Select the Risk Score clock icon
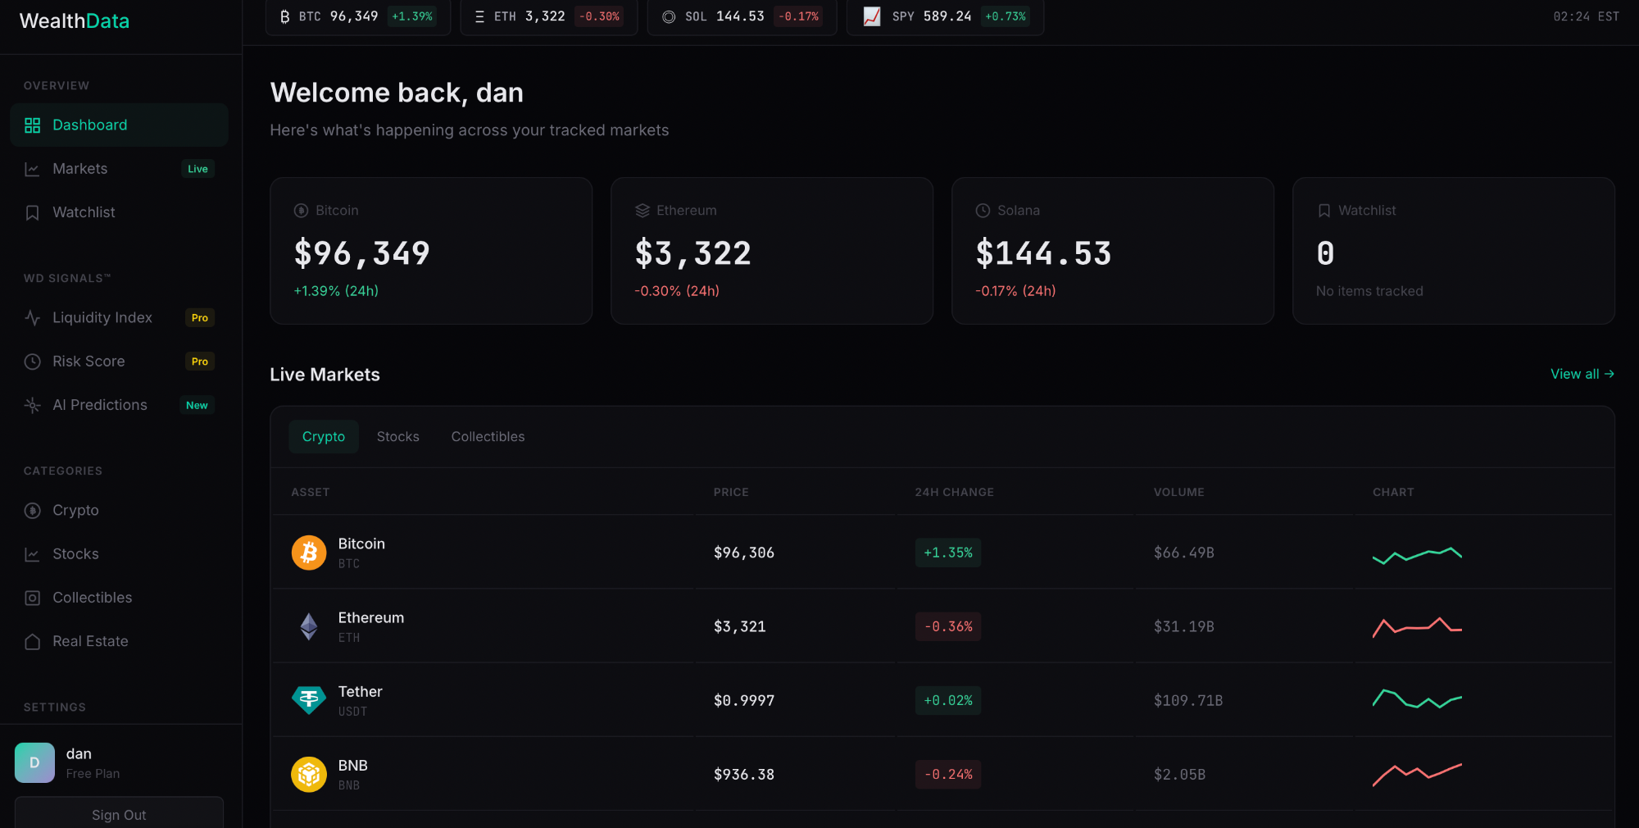This screenshot has width=1639, height=828. (x=32, y=361)
